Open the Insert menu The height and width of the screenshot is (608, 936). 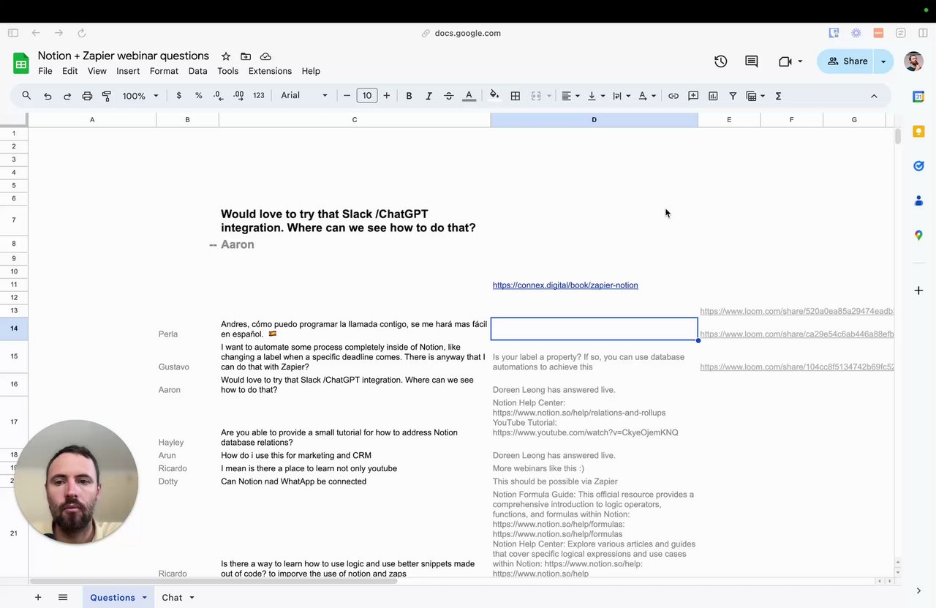(128, 71)
